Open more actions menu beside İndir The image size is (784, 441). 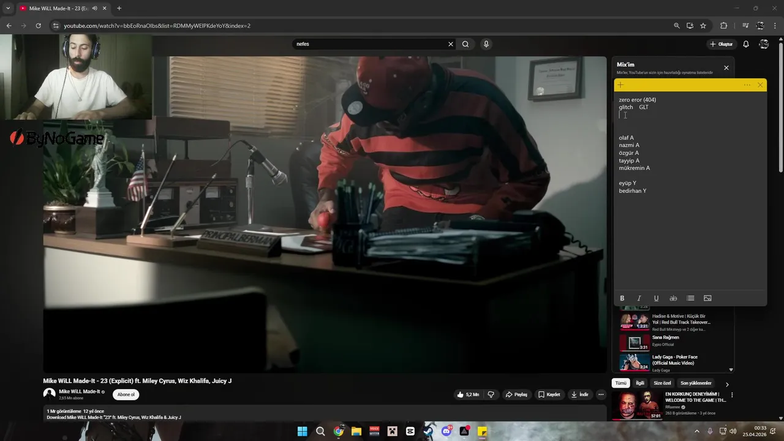tap(601, 394)
